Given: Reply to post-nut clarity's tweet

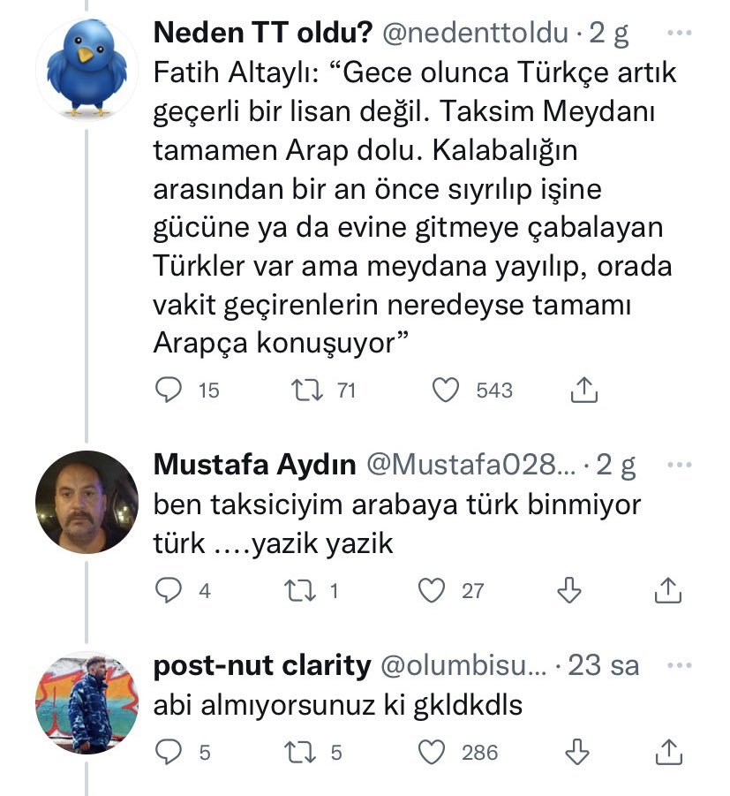Looking at the screenshot, I should point(168,752).
